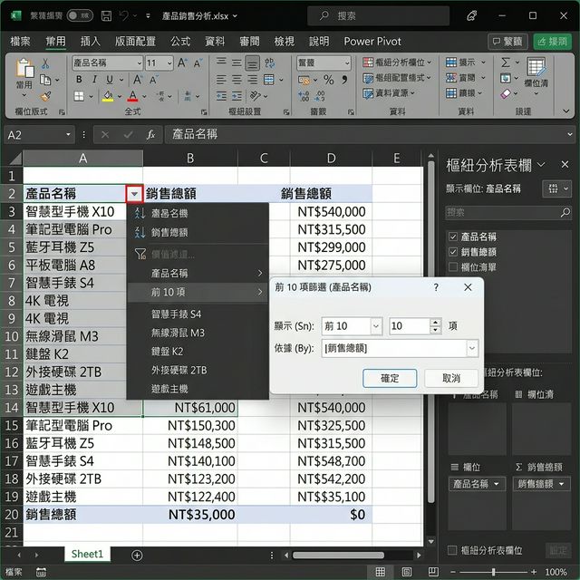The image size is (580, 580).
Task: Click the AutoSum sigma icon
Action: [x=506, y=63]
